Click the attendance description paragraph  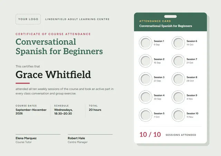tap(65, 91)
